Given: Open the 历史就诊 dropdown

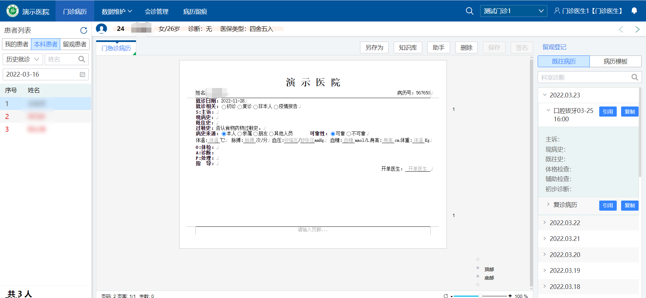Looking at the screenshot, I should [23, 59].
